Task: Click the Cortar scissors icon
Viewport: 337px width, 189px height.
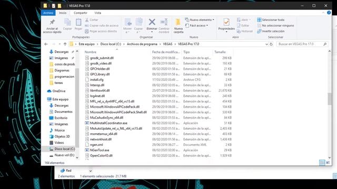Action: tap(87, 20)
